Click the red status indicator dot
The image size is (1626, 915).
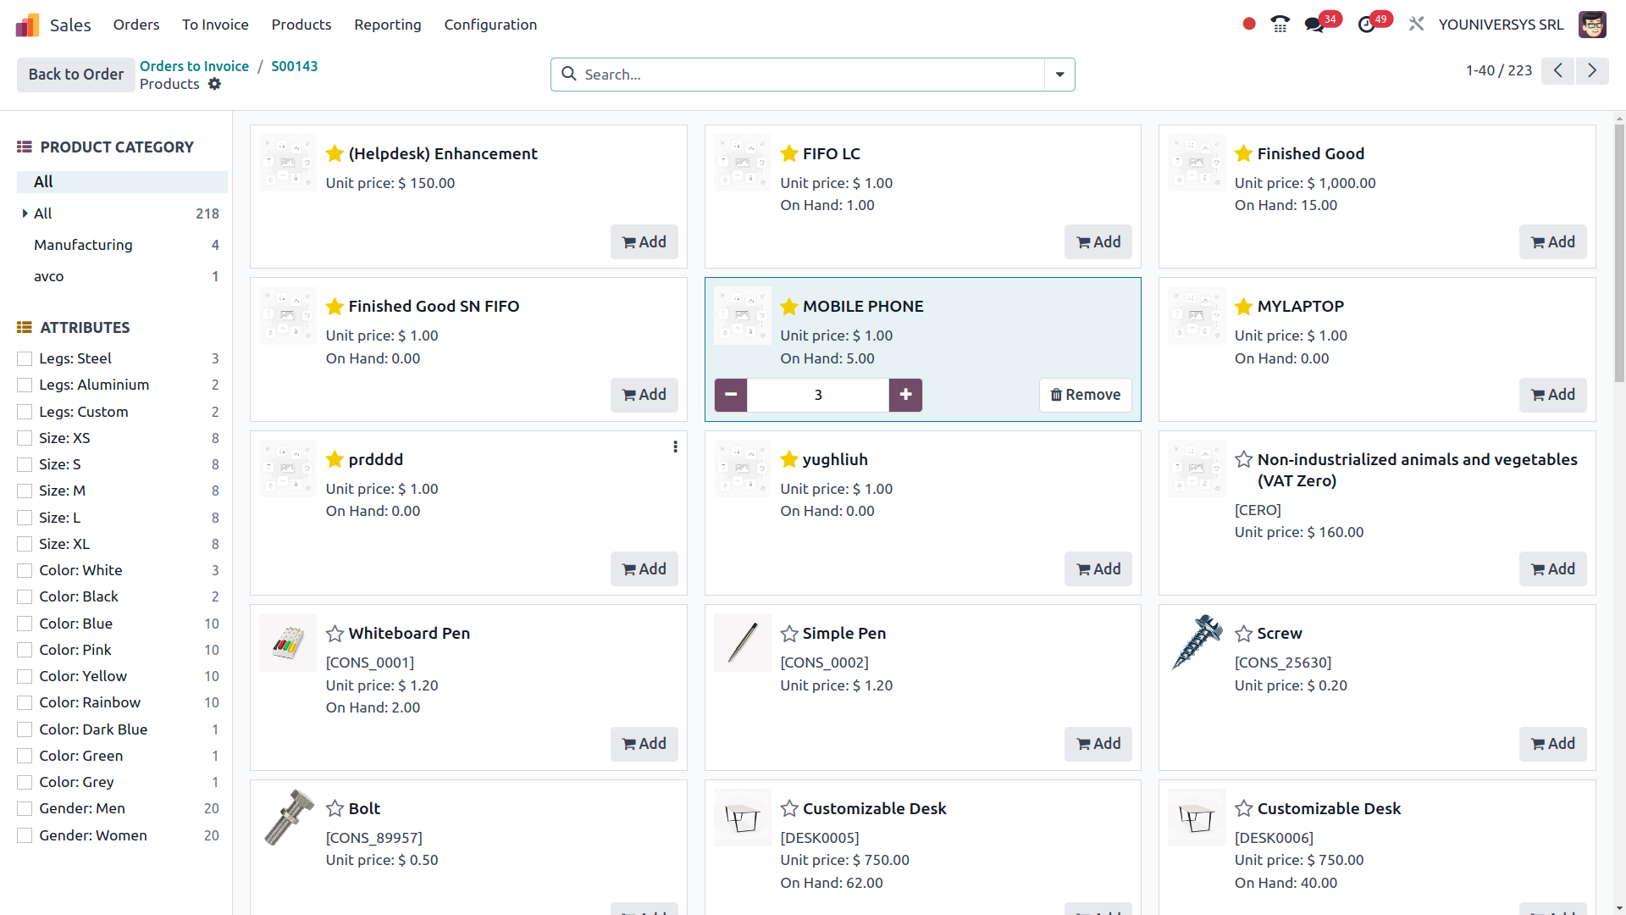click(1248, 24)
